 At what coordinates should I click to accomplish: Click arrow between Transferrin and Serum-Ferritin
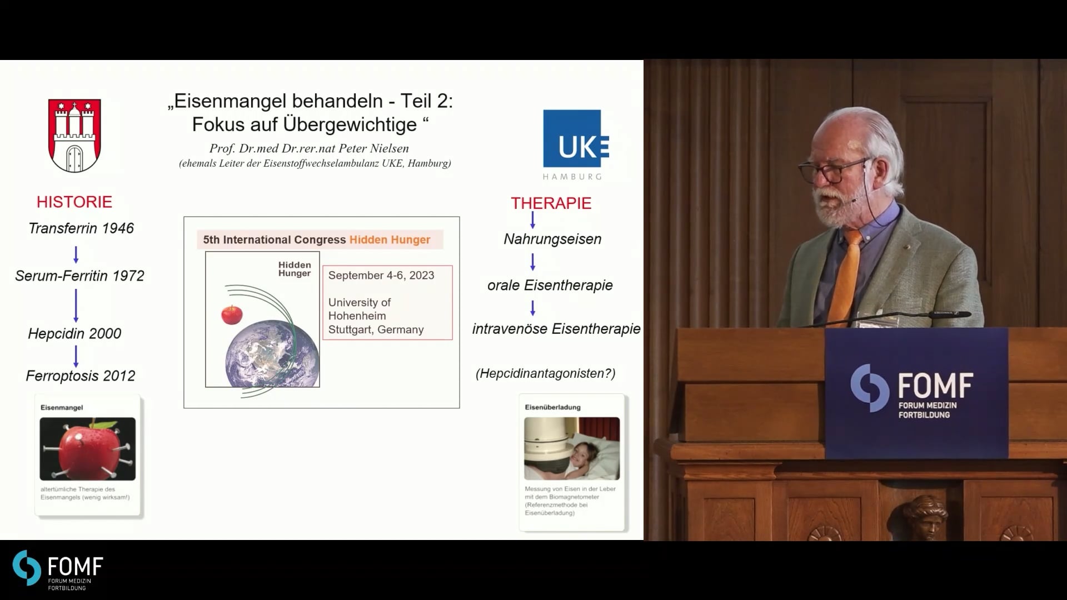pyautogui.click(x=76, y=254)
